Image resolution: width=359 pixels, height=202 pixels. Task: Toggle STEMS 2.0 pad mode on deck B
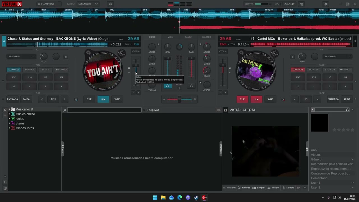[x=330, y=70]
